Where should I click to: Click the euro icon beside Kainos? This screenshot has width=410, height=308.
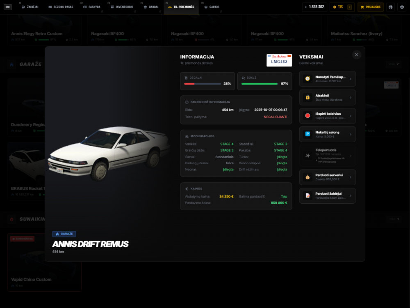[x=187, y=189]
